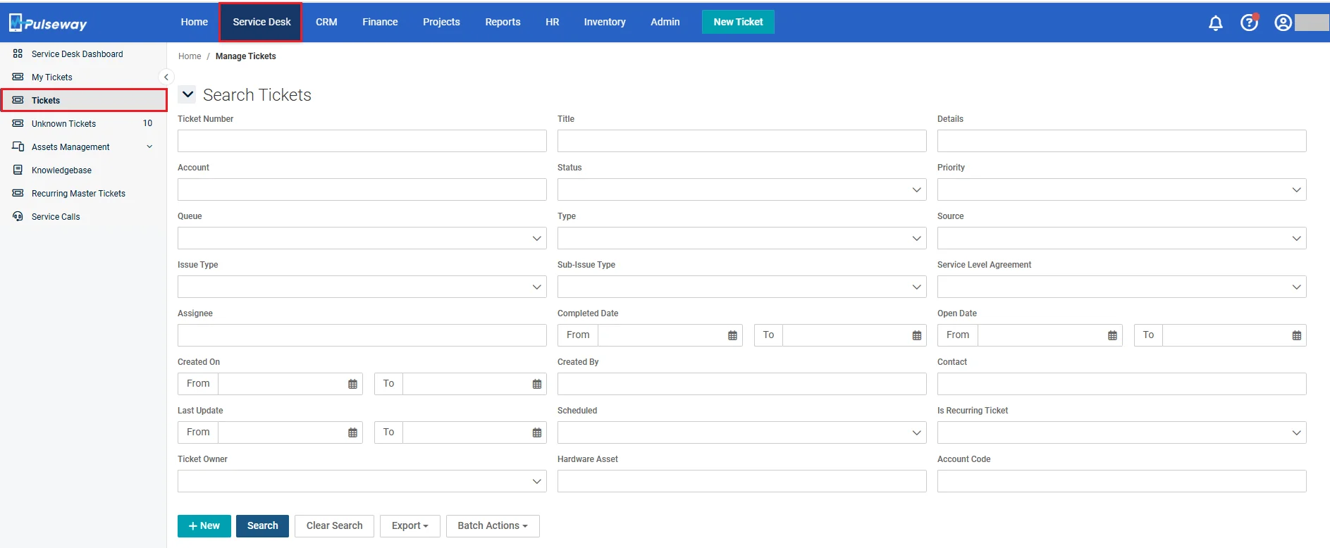The height and width of the screenshot is (548, 1330).
Task: Open the help question mark icon
Action: [x=1249, y=23]
